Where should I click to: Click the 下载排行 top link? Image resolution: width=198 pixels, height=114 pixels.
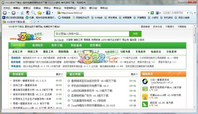tap(170, 27)
